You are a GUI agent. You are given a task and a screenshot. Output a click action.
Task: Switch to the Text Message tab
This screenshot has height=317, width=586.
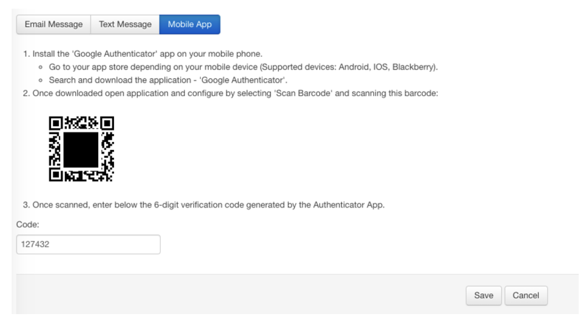pyautogui.click(x=125, y=24)
